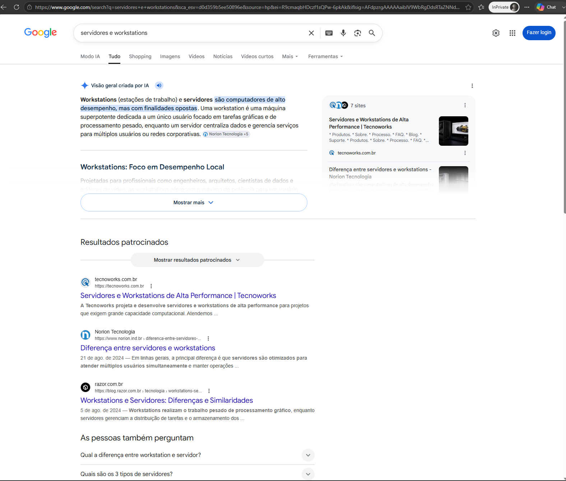
Task: Open the 7 sites panel options menu
Action: point(465,105)
